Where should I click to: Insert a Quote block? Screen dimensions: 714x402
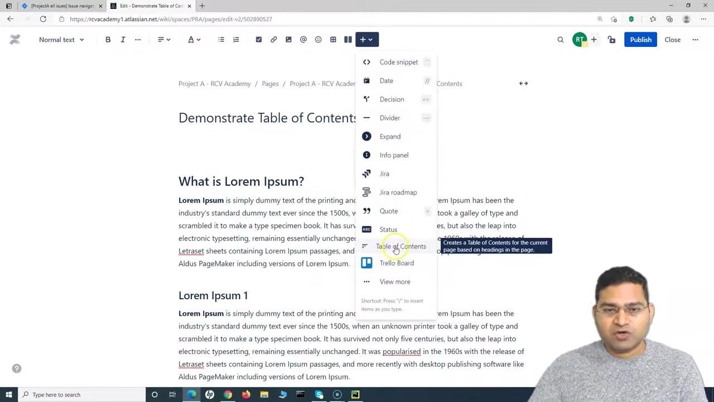[x=396, y=211]
